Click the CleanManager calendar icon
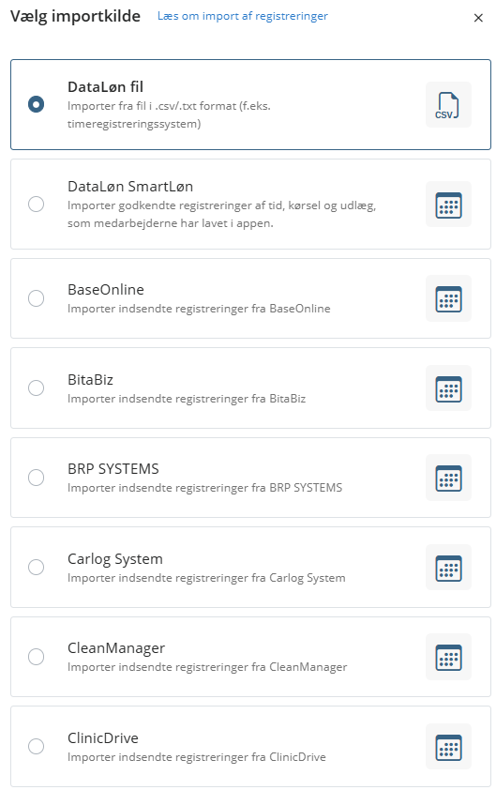Image resolution: width=496 pixels, height=790 pixels. (x=448, y=657)
